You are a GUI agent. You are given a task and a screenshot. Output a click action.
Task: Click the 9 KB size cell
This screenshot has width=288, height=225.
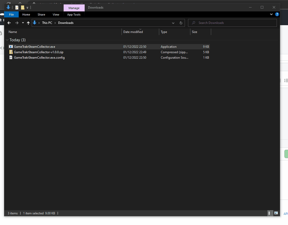(206, 47)
